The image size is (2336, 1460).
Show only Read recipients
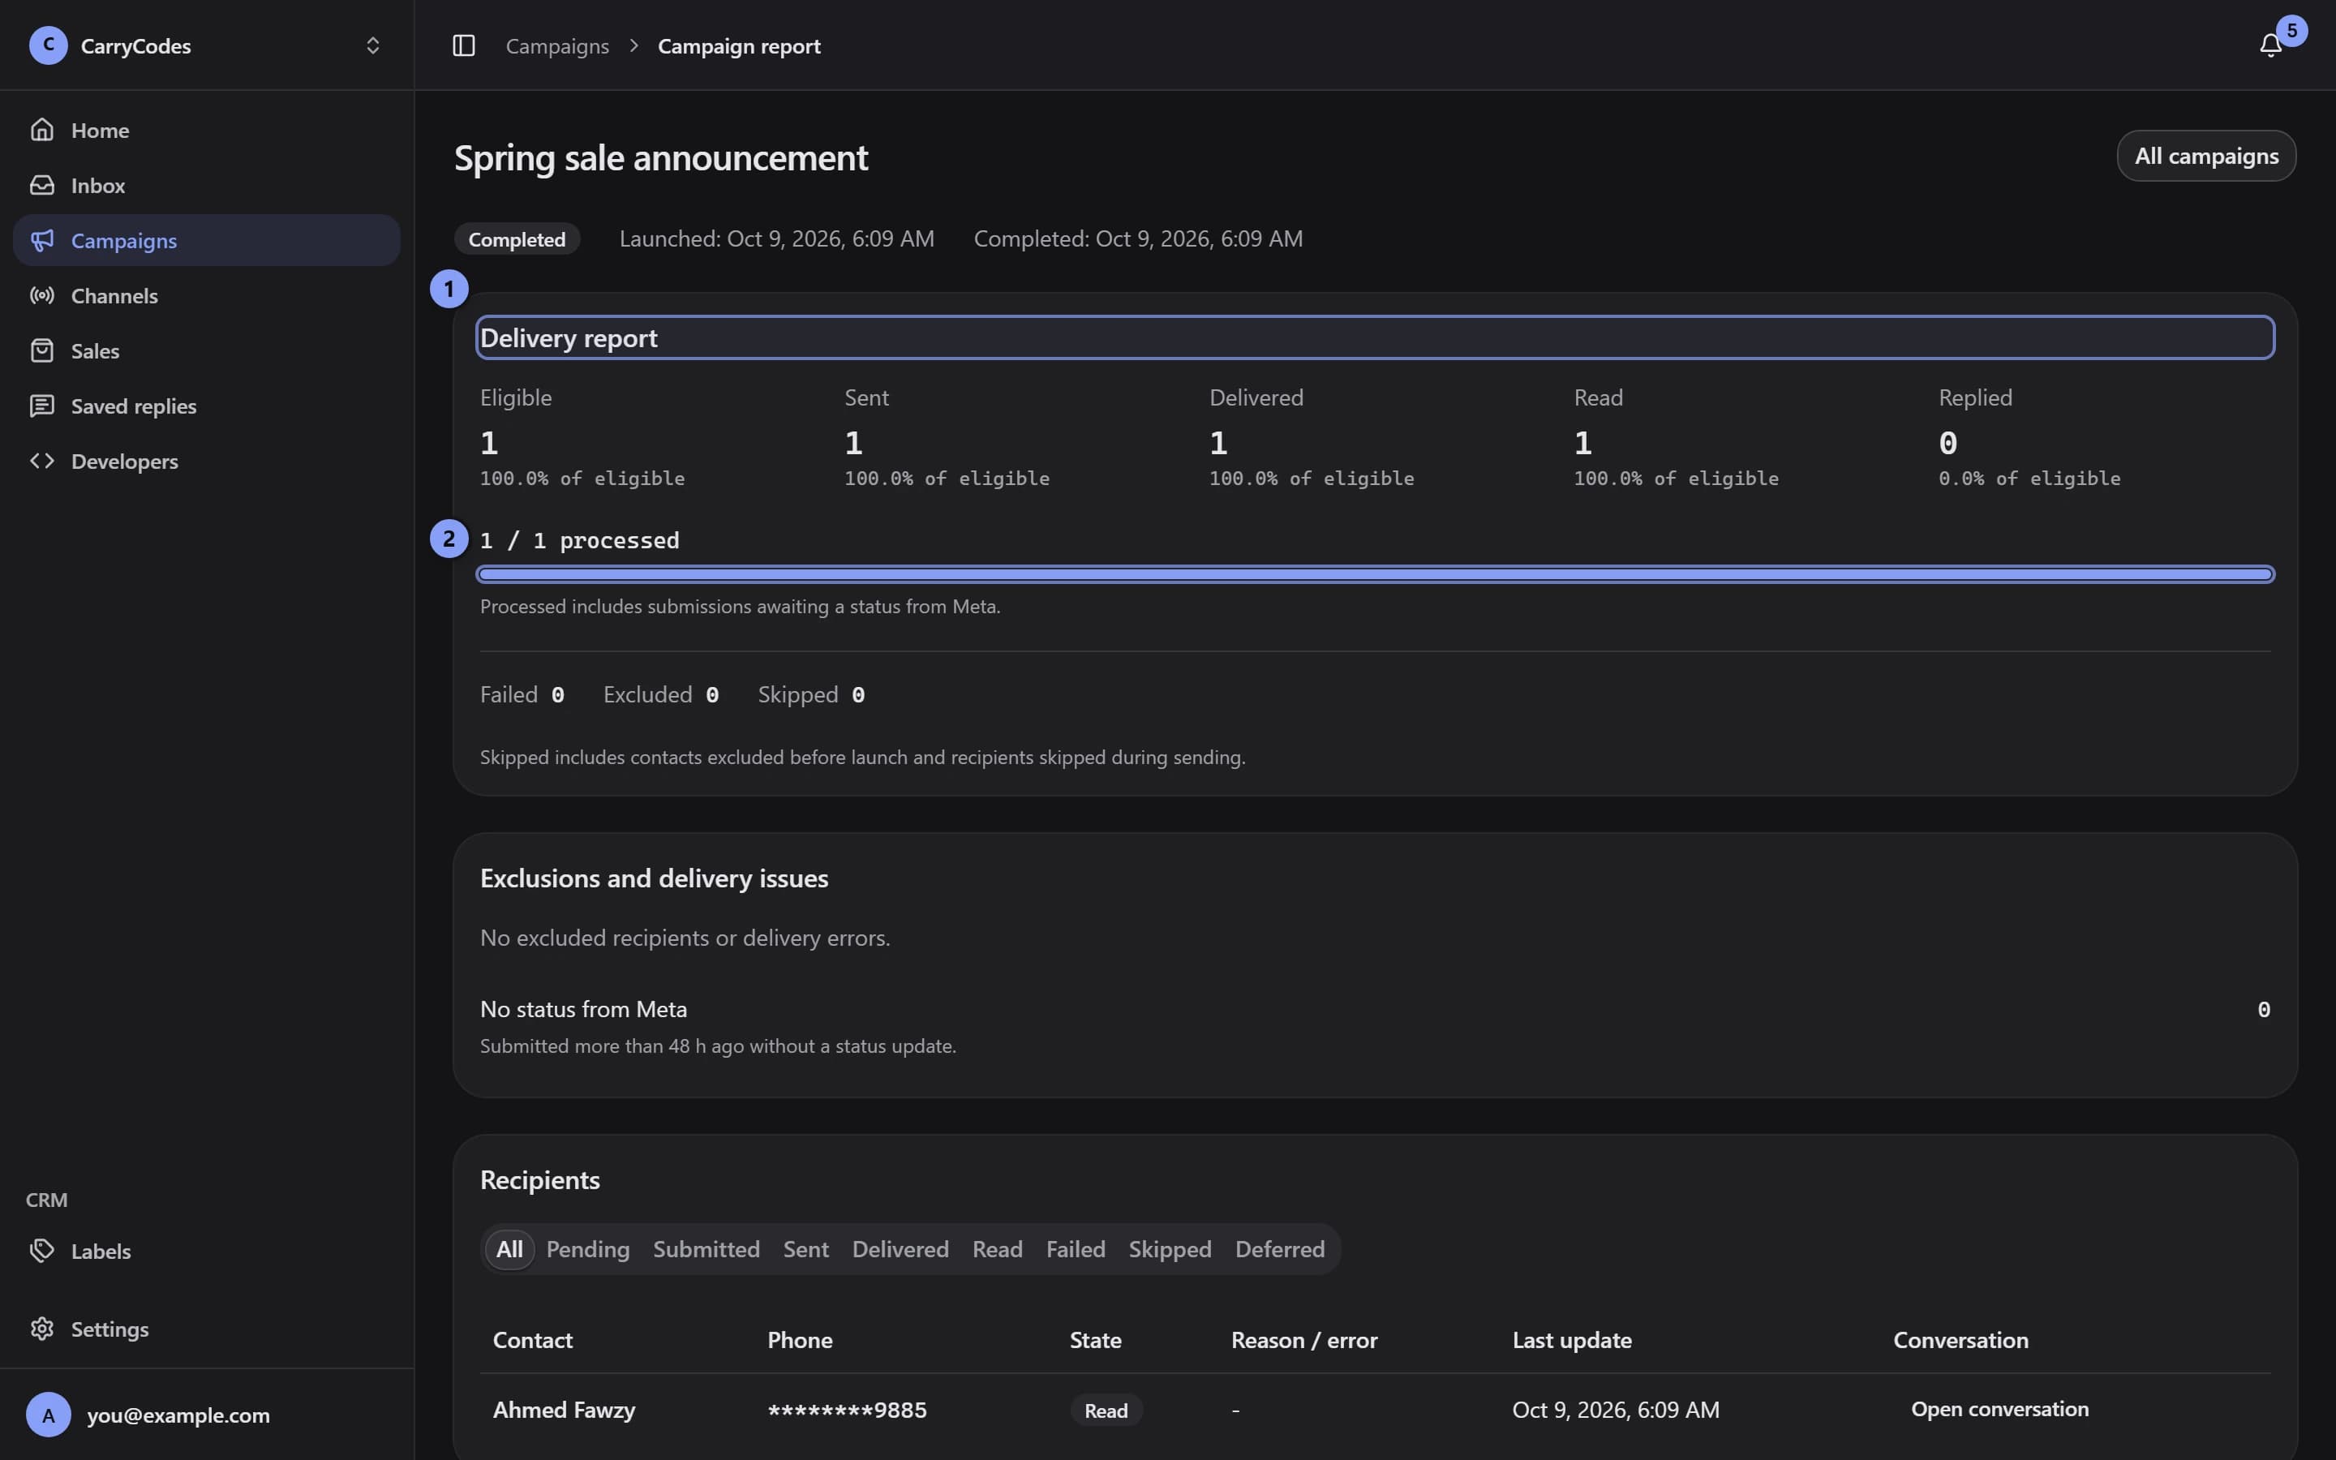(997, 1248)
